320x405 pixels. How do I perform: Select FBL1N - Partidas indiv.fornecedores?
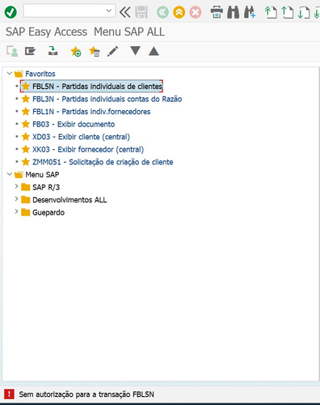coord(91,112)
